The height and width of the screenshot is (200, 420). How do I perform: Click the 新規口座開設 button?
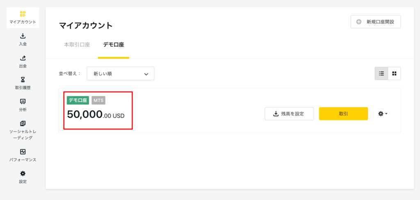(376, 22)
